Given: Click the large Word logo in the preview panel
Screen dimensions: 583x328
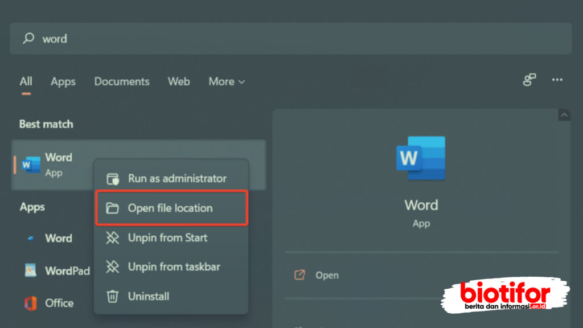Looking at the screenshot, I should click(421, 159).
